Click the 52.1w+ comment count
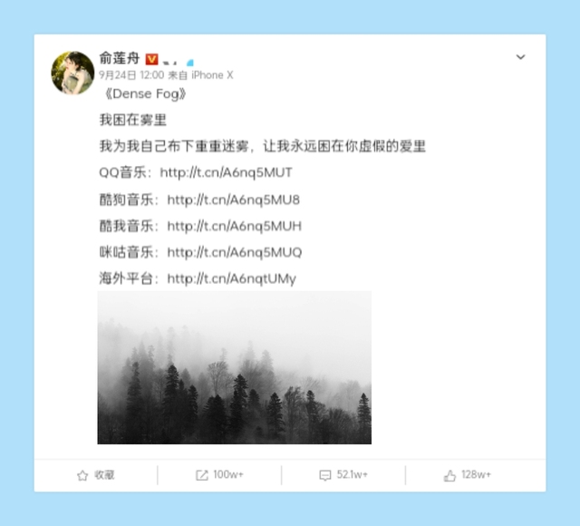580x526 pixels. point(353,474)
